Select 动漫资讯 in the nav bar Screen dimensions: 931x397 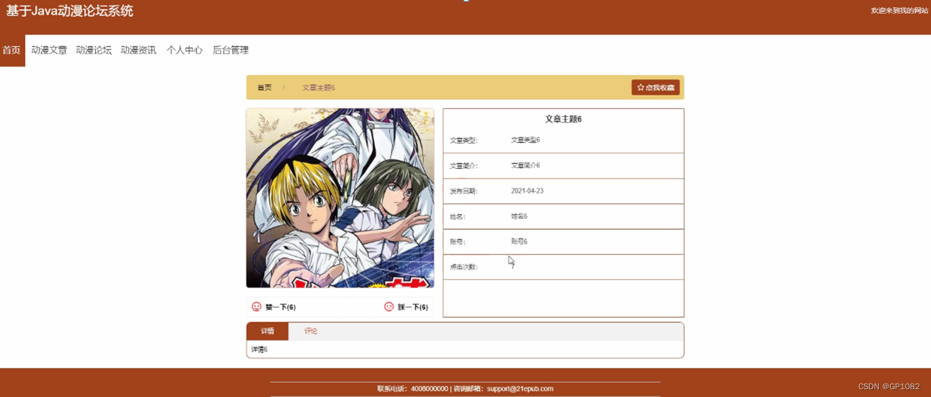pyautogui.click(x=139, y=51)
